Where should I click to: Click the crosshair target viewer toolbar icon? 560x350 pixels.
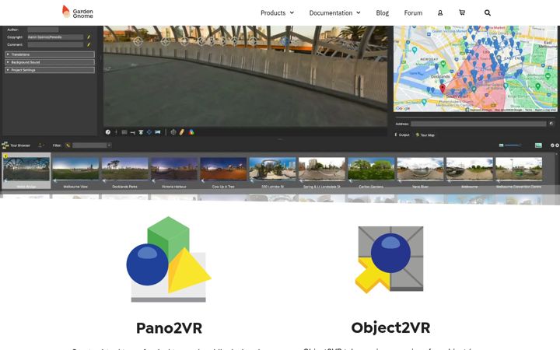173,132
